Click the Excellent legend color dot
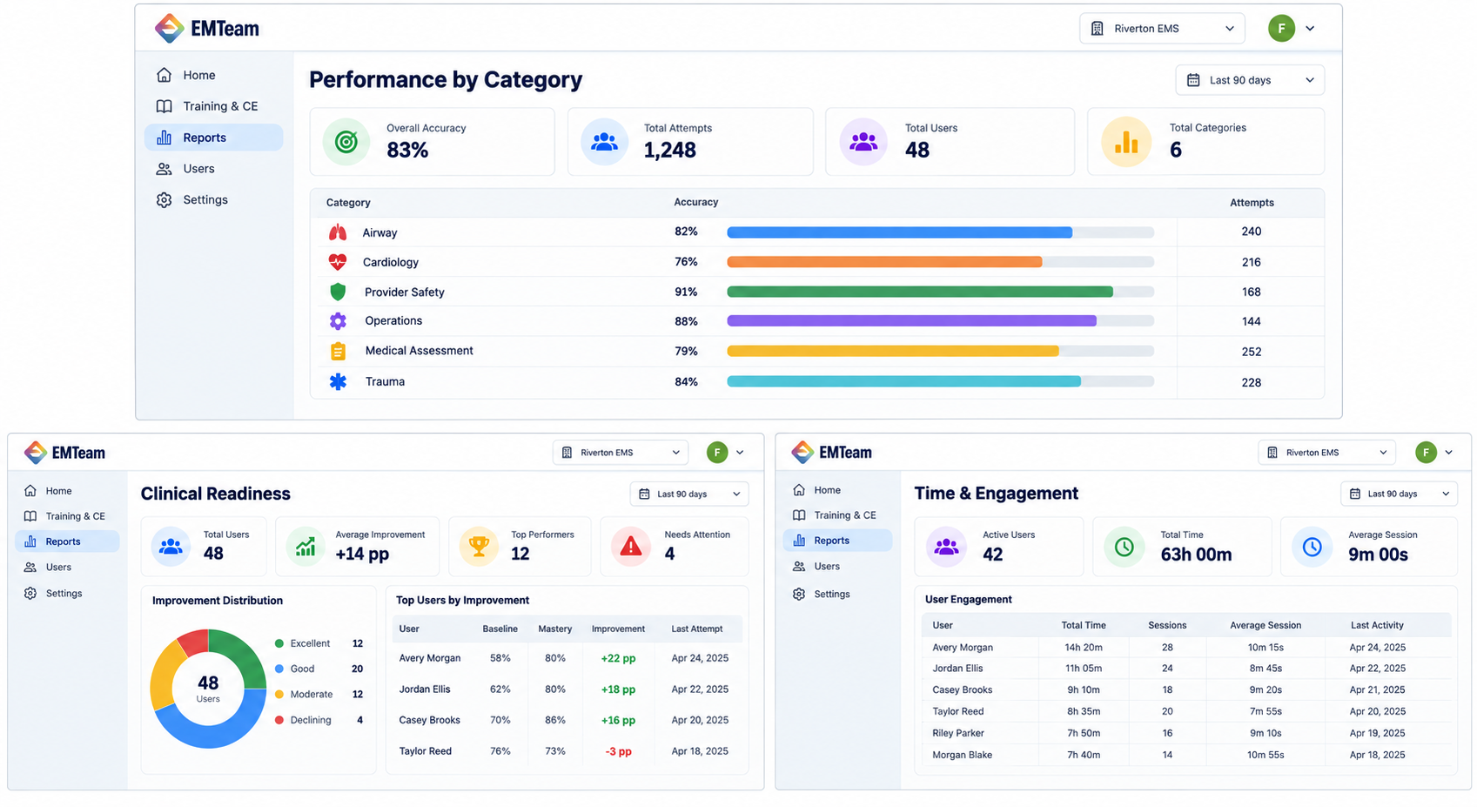 [x=279, y=643]
